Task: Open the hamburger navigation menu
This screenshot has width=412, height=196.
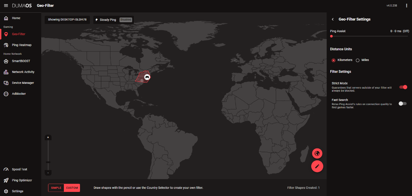Action: [x=6, y=5]
